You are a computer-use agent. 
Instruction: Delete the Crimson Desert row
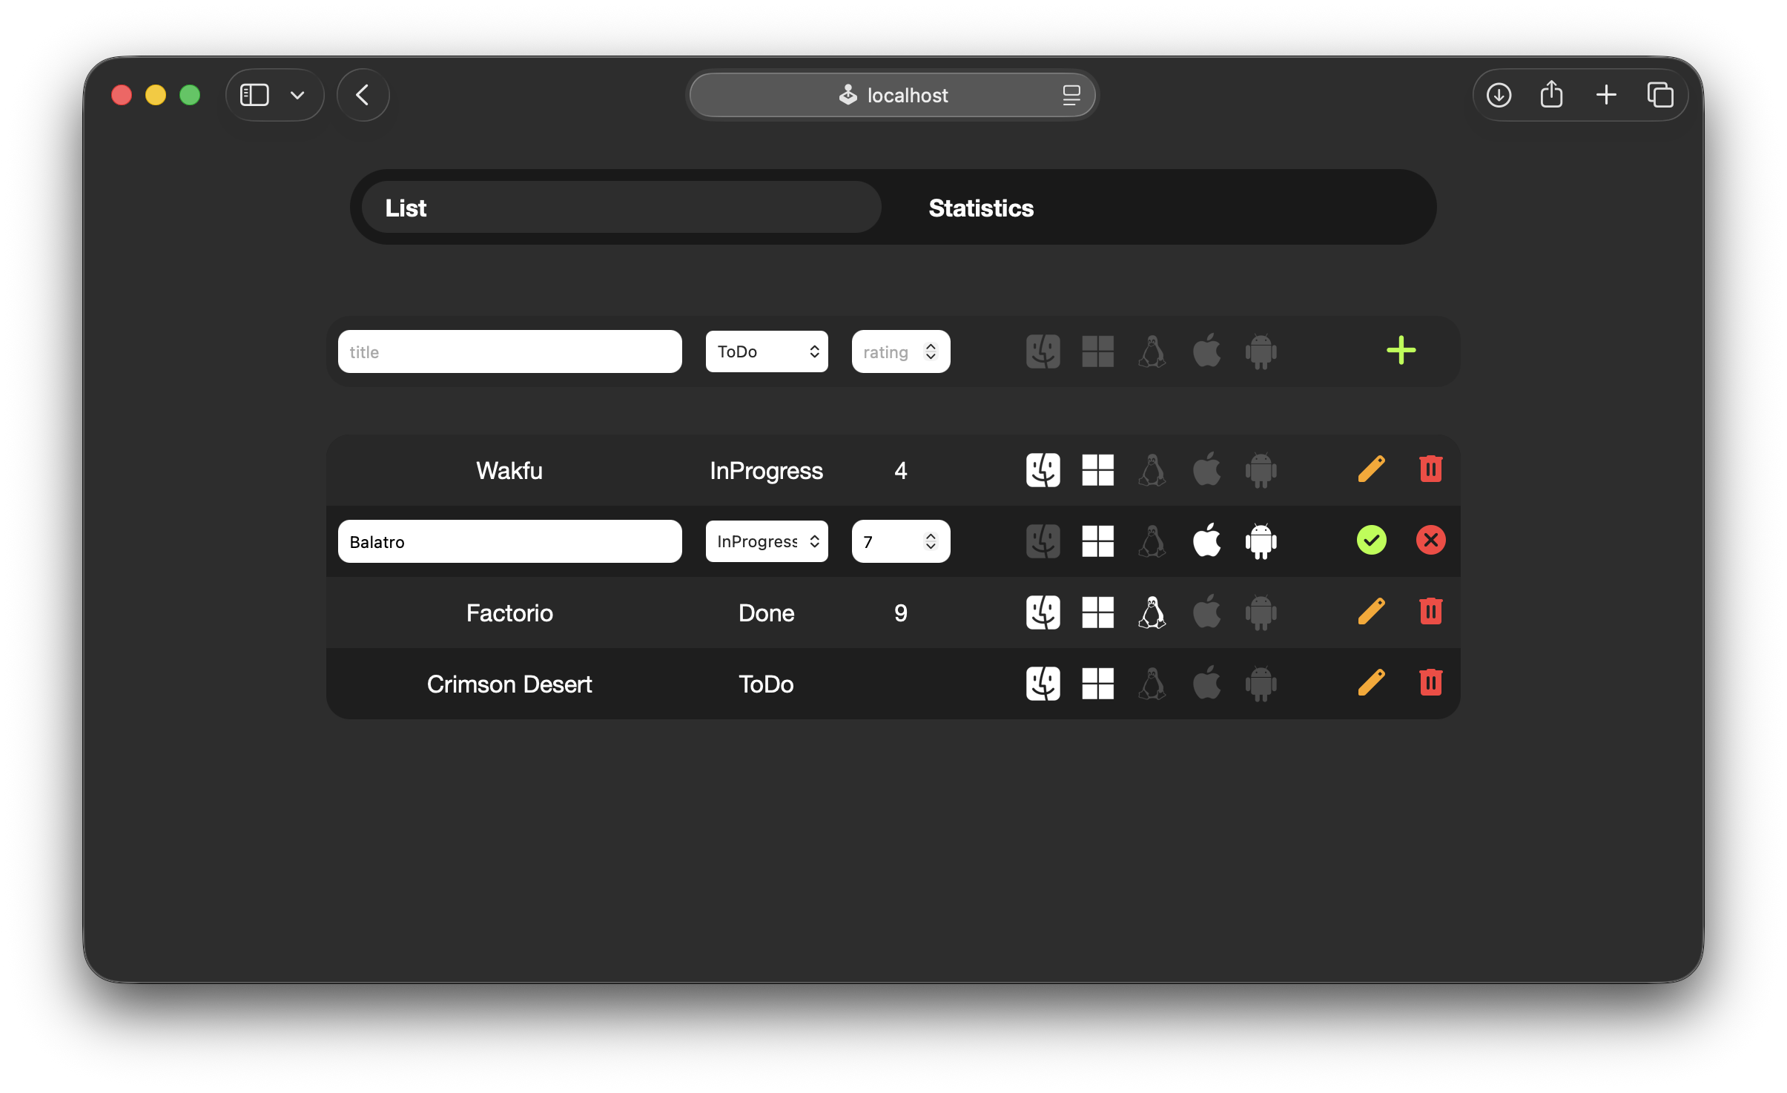pos(1430,683)
